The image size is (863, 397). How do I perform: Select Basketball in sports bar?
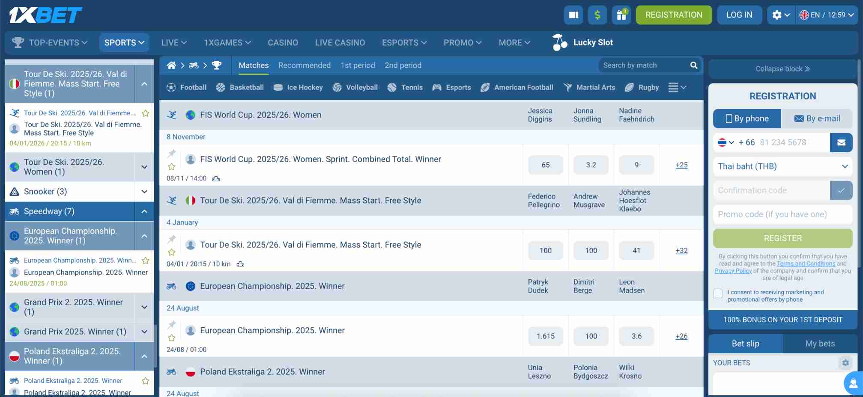pos(240,87)
